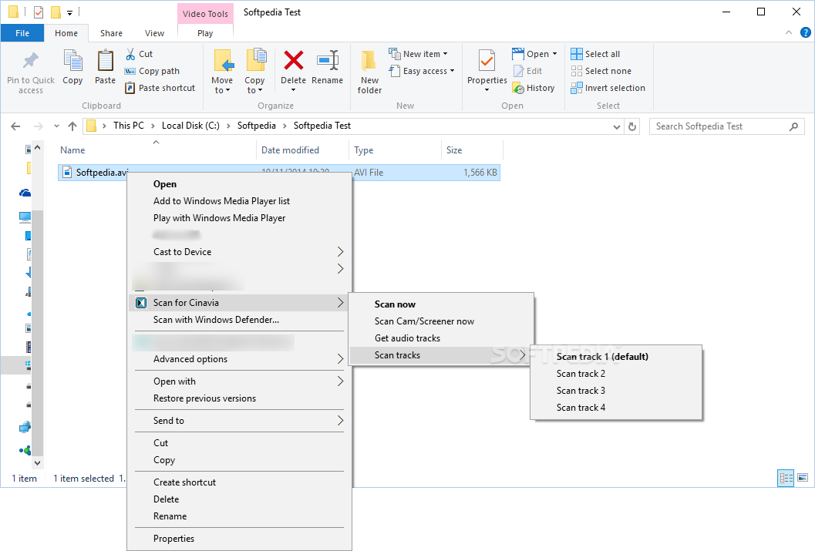
Task: Click the Up one level arrow
Action: pyautogui.click(x=72, y=126)
